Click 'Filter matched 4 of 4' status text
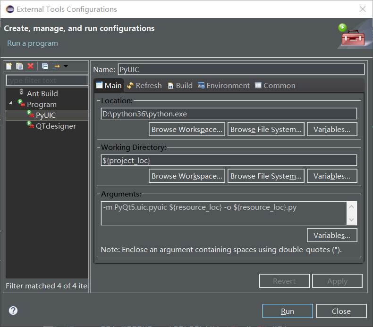This screenshot has width=373, height=327. [47, 286]
